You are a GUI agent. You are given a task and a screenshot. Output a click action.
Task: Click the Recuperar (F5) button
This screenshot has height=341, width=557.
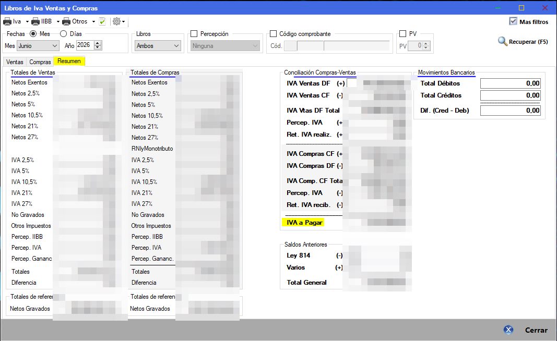pyautogui.click(x=523, y=42)
